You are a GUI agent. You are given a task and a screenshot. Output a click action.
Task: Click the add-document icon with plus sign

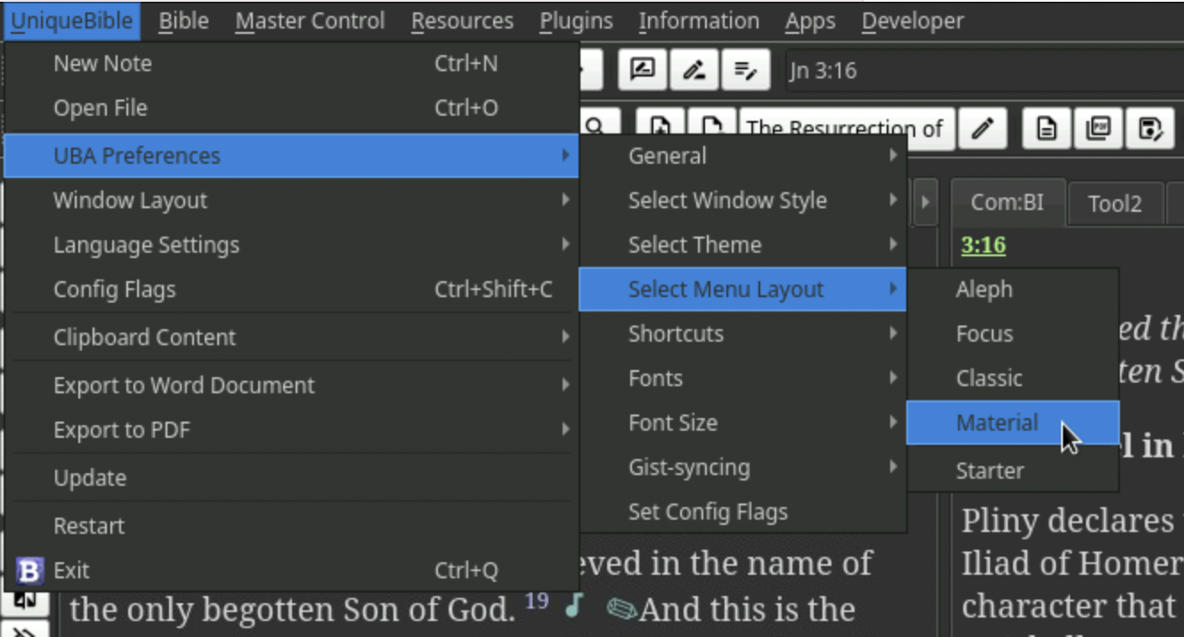click(x=661, y=125)
